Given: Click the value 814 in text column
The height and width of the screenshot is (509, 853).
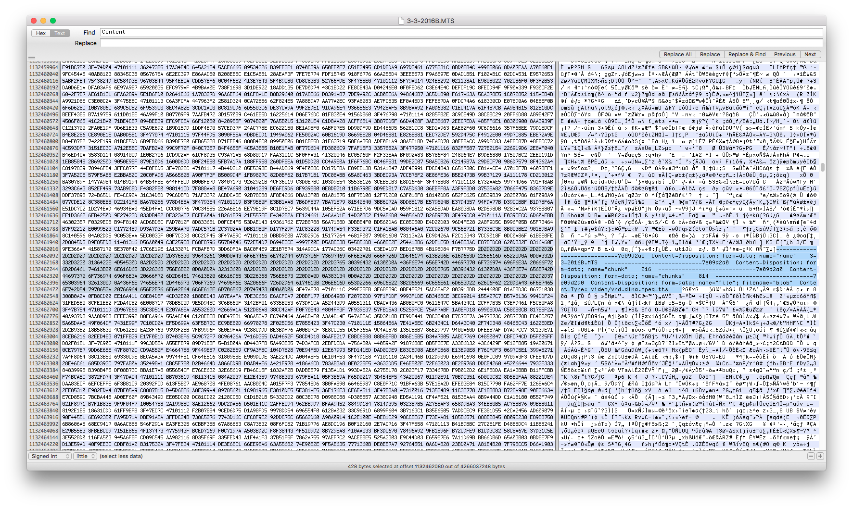Looking at the screenshot, I should click(x=703, y=276).
